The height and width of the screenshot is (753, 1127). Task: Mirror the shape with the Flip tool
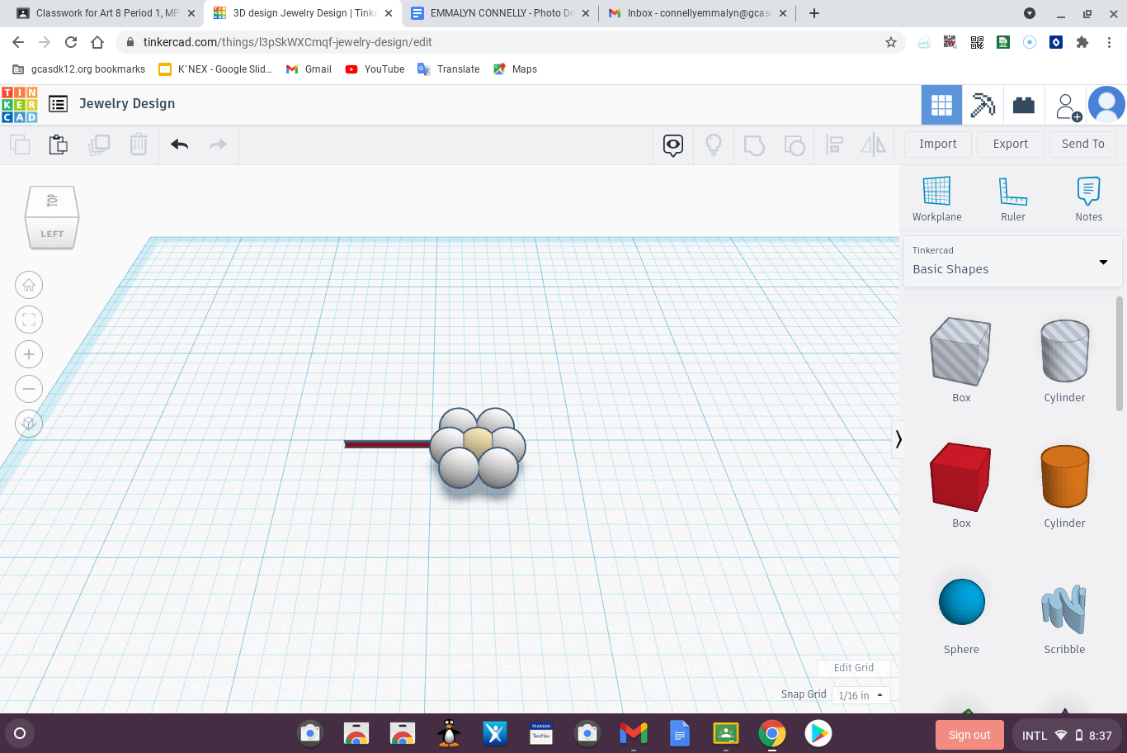(x=873, y=144)
